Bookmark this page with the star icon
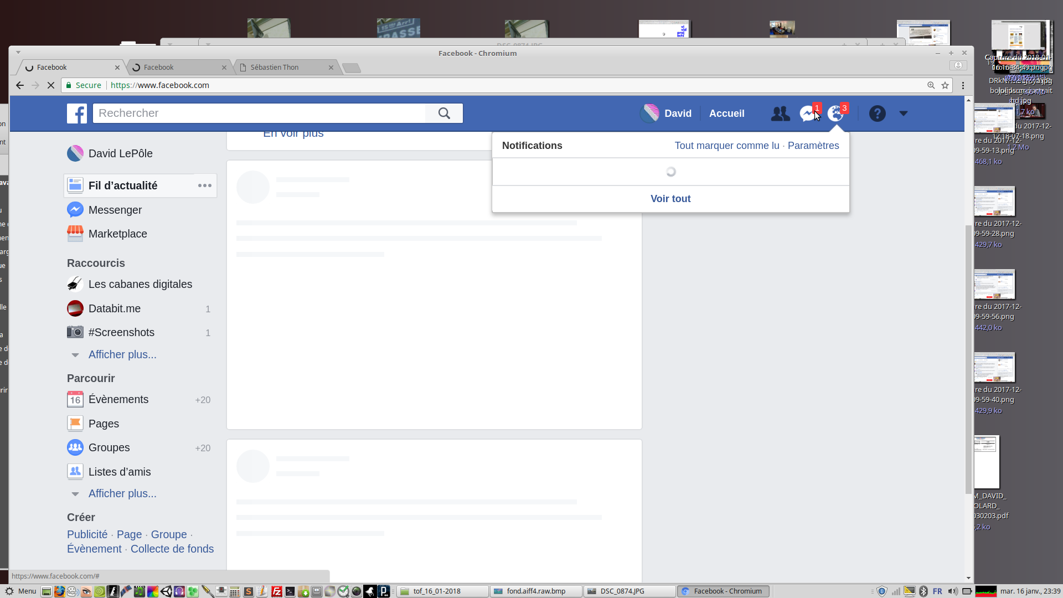The image size is (1063, 598). pyautogui.click(x=945, y=85)
